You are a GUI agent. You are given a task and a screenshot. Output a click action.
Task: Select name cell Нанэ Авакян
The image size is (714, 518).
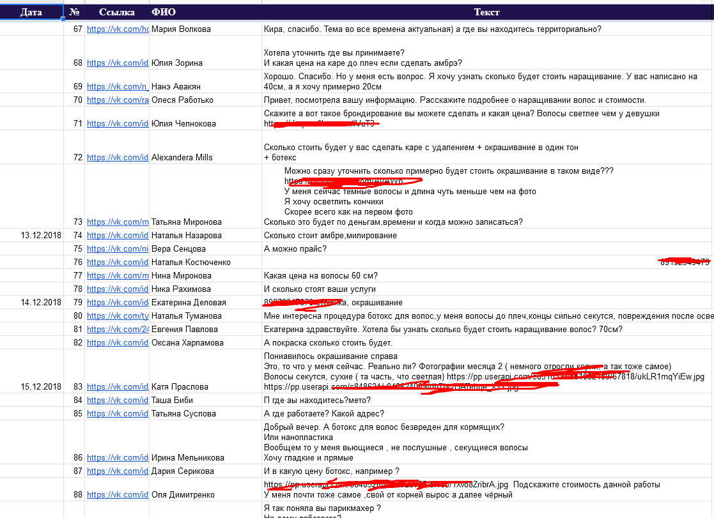205,82
